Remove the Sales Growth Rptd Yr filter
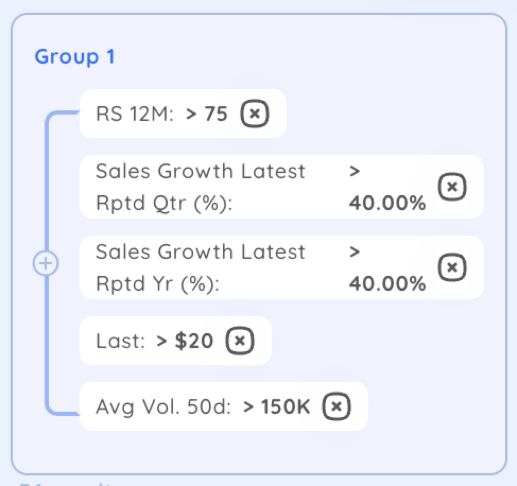The image size is (517, 486). [x=452, y=267]
